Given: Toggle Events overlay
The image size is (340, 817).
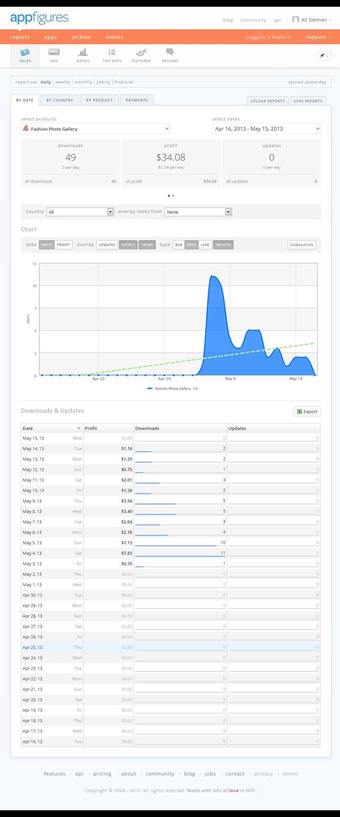Looking at the screenshot, I should pyautogui.click(x=128, y=245).
